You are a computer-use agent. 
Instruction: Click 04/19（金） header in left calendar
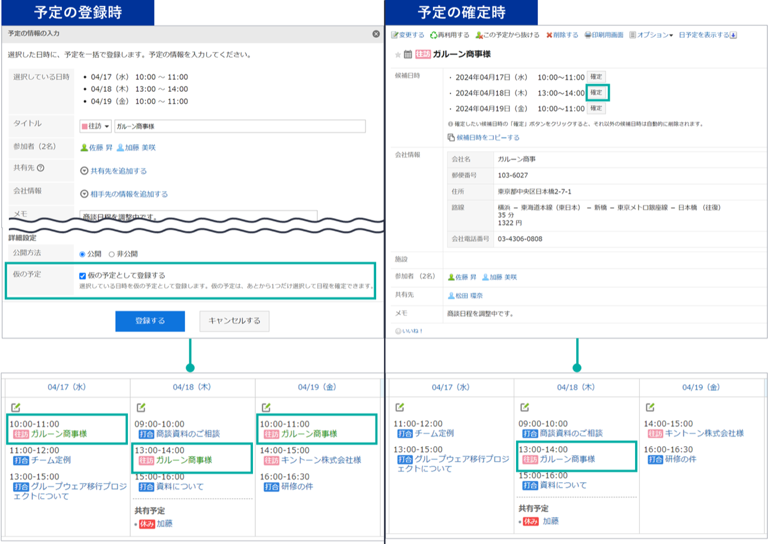317,387
